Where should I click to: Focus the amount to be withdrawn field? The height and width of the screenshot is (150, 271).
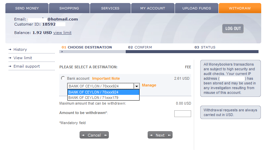tap(182, 114)
